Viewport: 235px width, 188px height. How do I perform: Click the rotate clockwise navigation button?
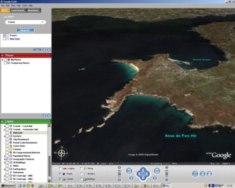pos(157,170)
